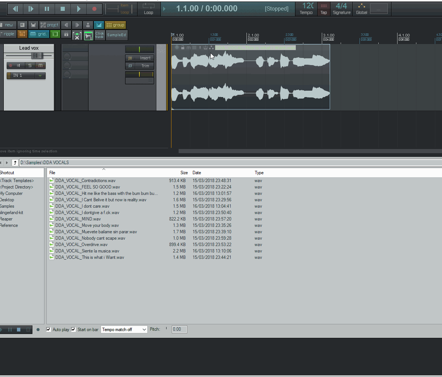The width and height of the screenshot is (442, 377).
Task: Expand the IN 1 input dropdown
Action: [40, 76]
